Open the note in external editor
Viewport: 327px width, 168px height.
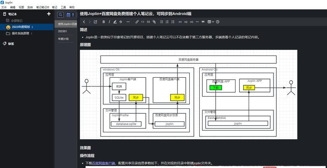[x=96, y=22]
